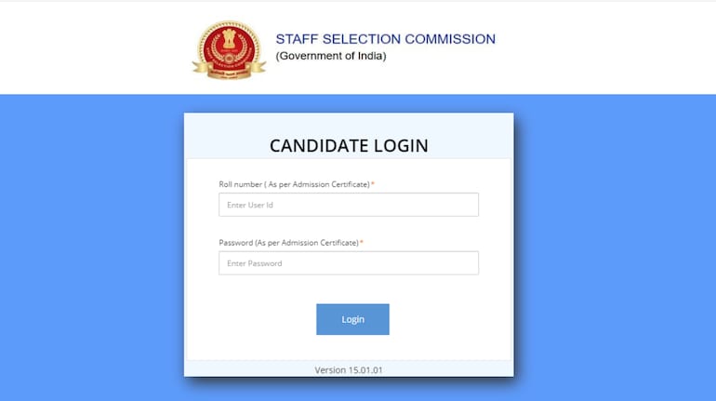Click blue strip above the login card
This screenshot has width=716, height=401.
pyautogui.click(x=349, y=102)
